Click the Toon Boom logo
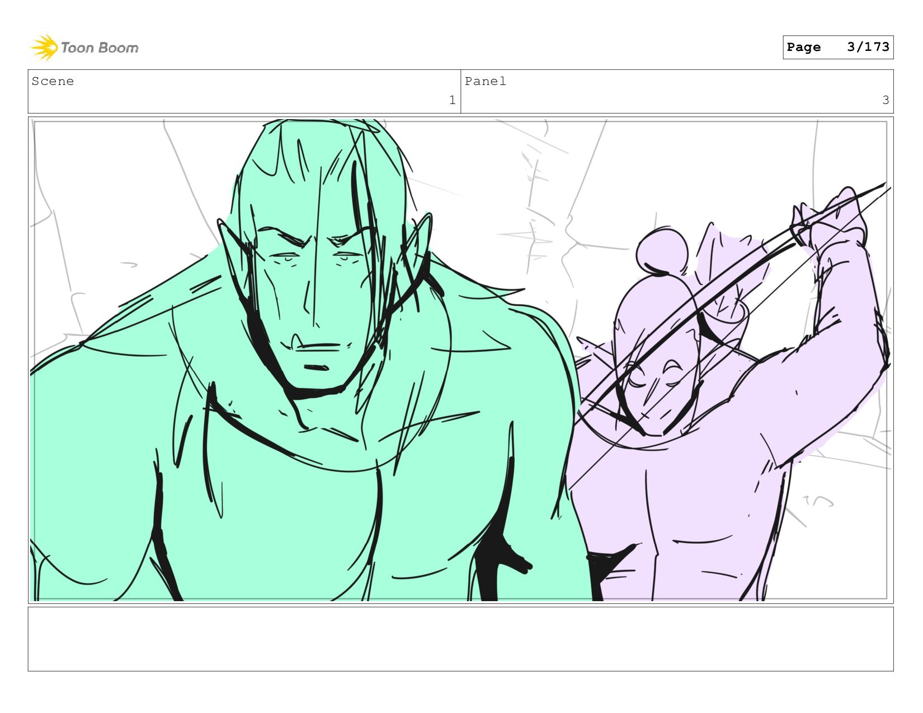 (84, 48)
